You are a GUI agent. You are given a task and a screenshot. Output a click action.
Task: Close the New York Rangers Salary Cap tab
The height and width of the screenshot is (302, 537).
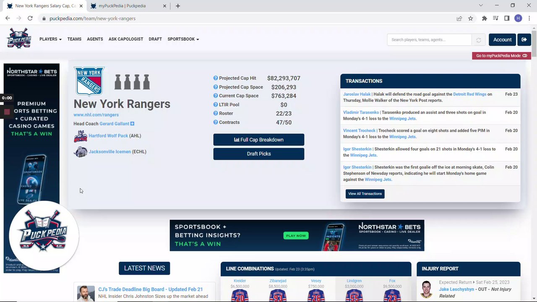81,6
